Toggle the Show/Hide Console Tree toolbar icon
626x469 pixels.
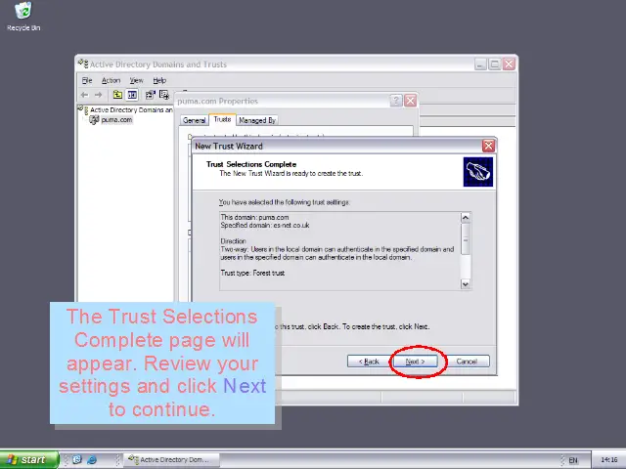click(x=132, y=95)
